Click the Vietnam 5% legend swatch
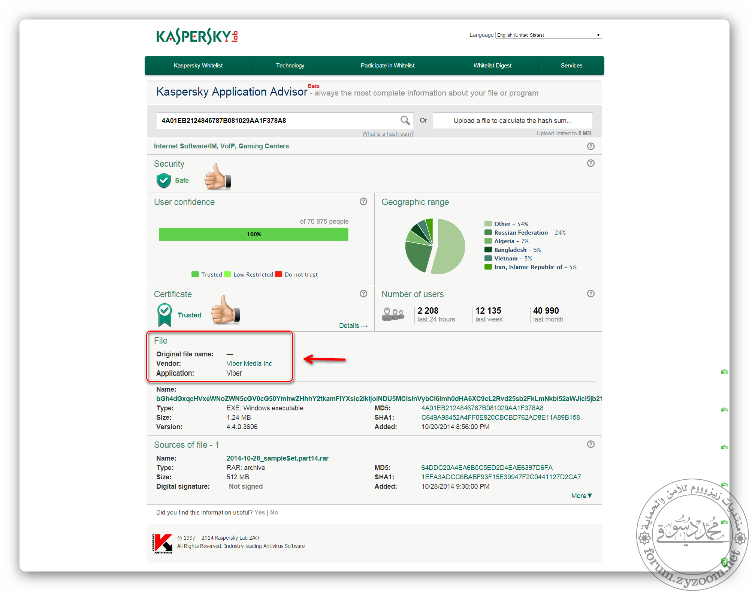This screenshot has width=749, height=591. (x=488, y=258)
